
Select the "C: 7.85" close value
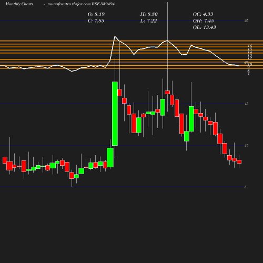96,21
